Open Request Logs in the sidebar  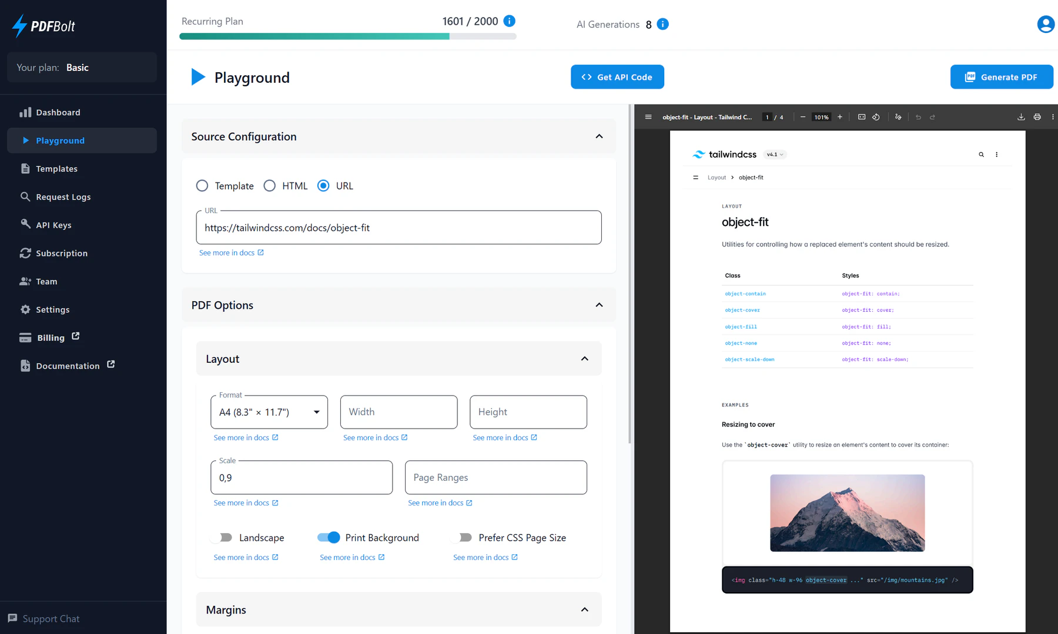click(63, 197)
